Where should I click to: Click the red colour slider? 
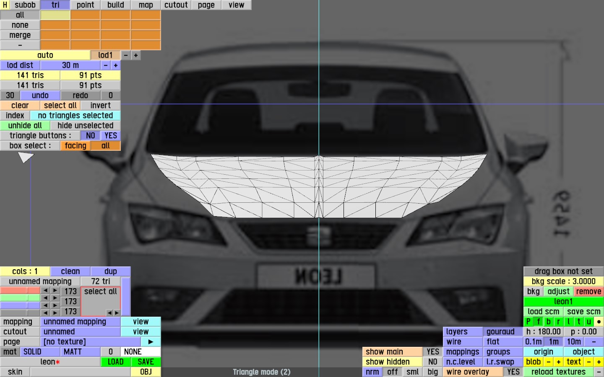tap(20, 290)
